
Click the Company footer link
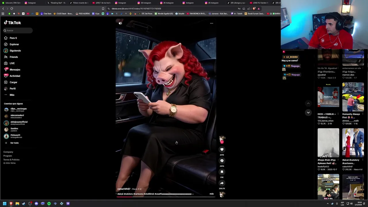(x=8, y=152)
